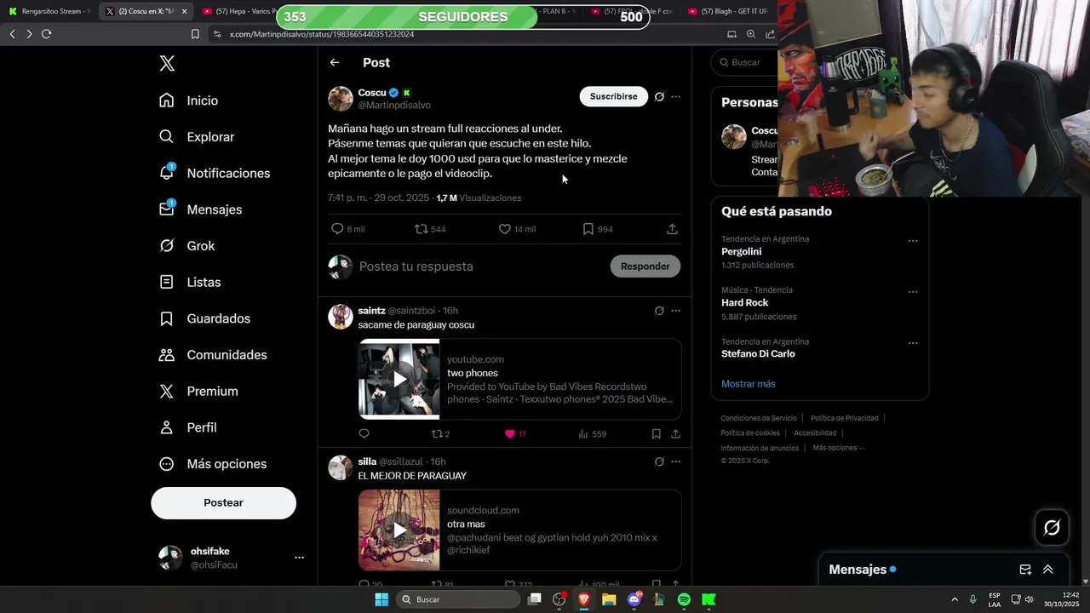Click the Postear button
The image size is (1090, 613).
pyautogui.click(x=223, y=503)
